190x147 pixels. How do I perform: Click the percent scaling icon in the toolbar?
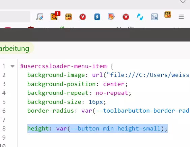click(155, 17)
